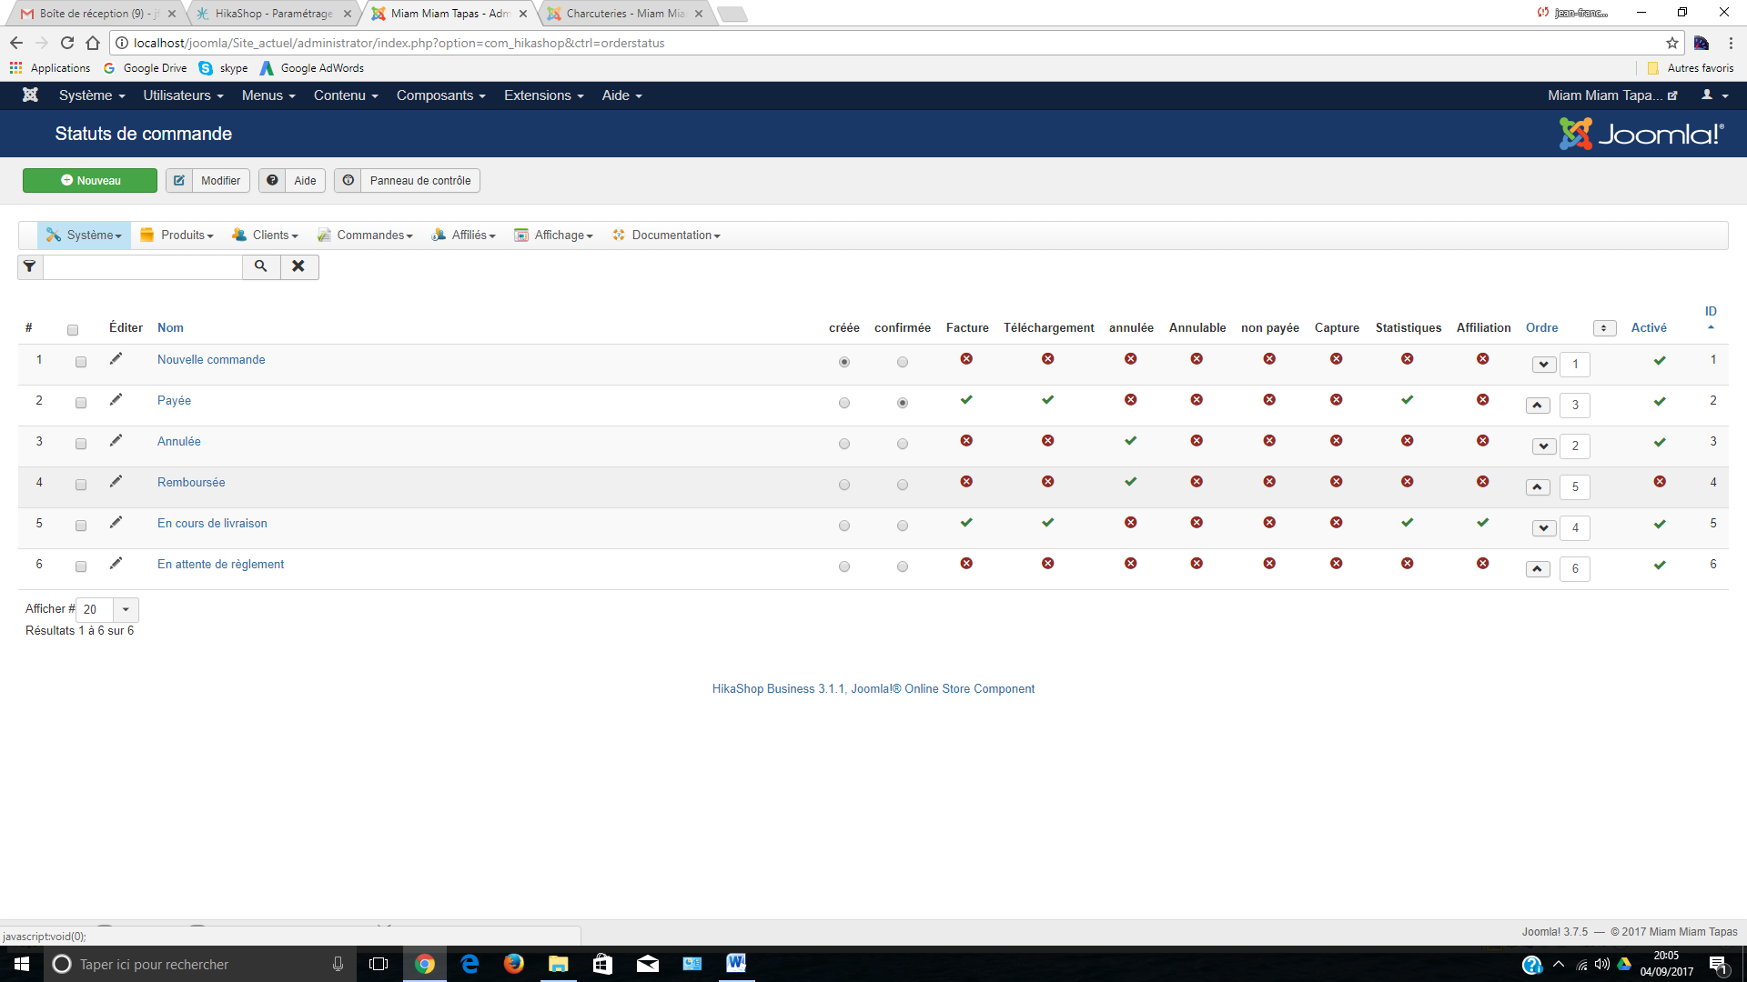Click the green Nouveau button

90,181
